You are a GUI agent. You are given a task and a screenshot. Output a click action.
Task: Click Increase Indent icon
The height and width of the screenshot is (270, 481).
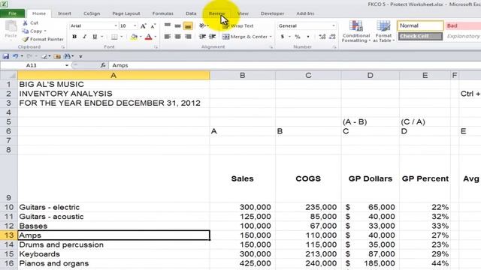coord(212,37)
